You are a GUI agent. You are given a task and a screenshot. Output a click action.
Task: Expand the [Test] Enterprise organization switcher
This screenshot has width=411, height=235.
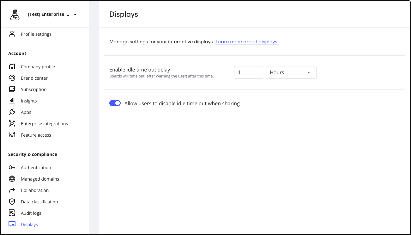[52, 14]
